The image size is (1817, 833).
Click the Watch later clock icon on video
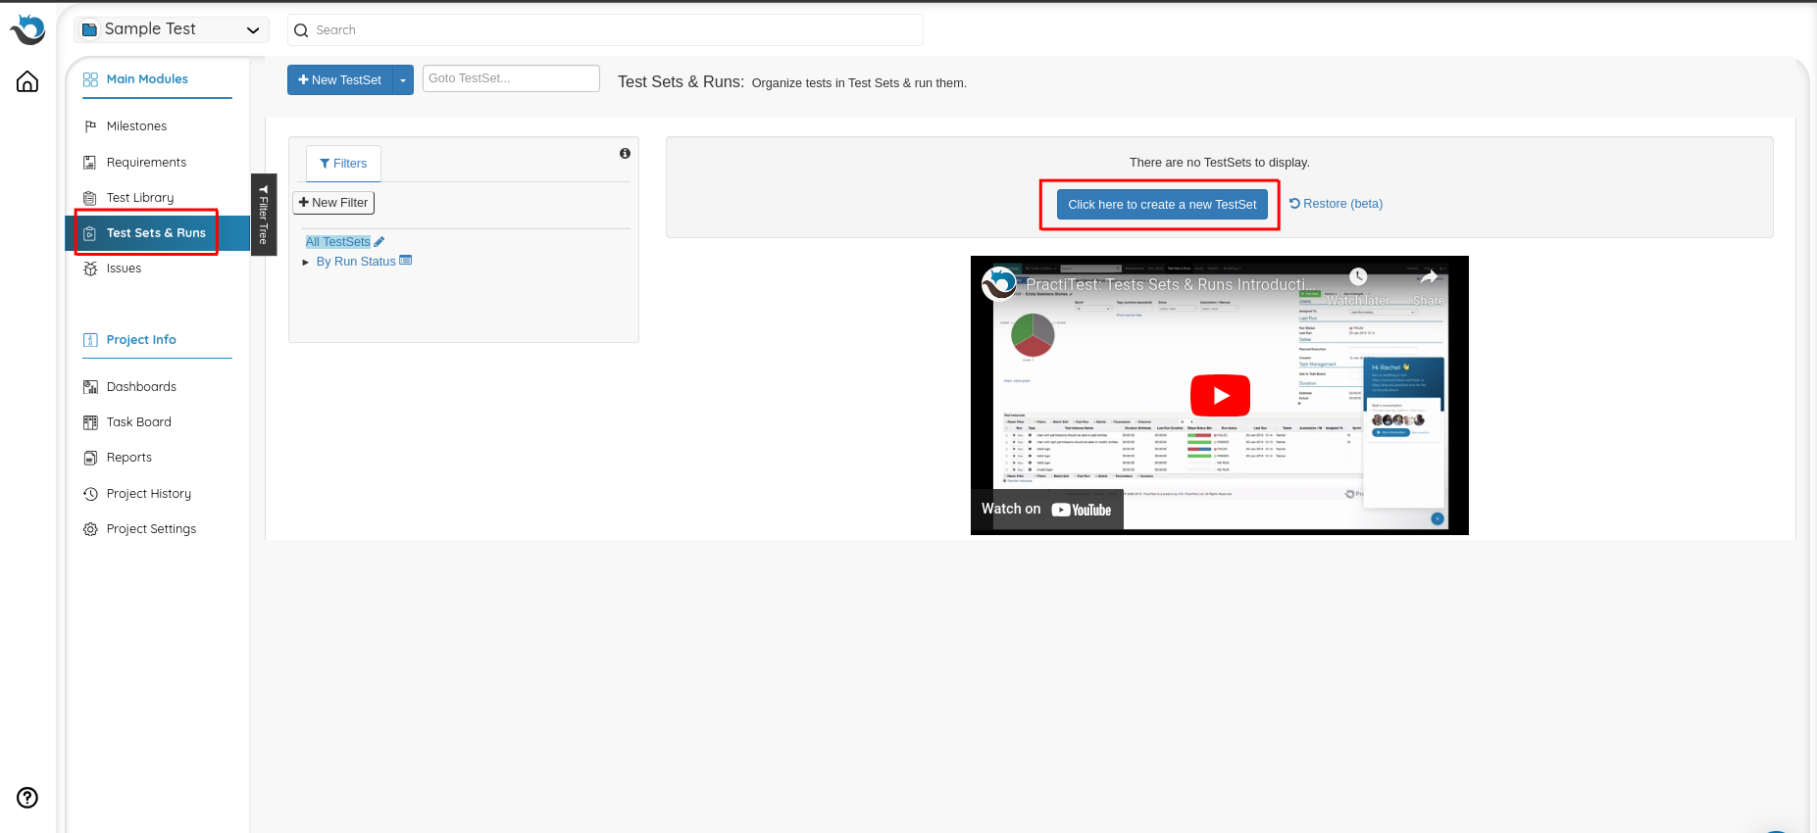[x=1358, y=277]
